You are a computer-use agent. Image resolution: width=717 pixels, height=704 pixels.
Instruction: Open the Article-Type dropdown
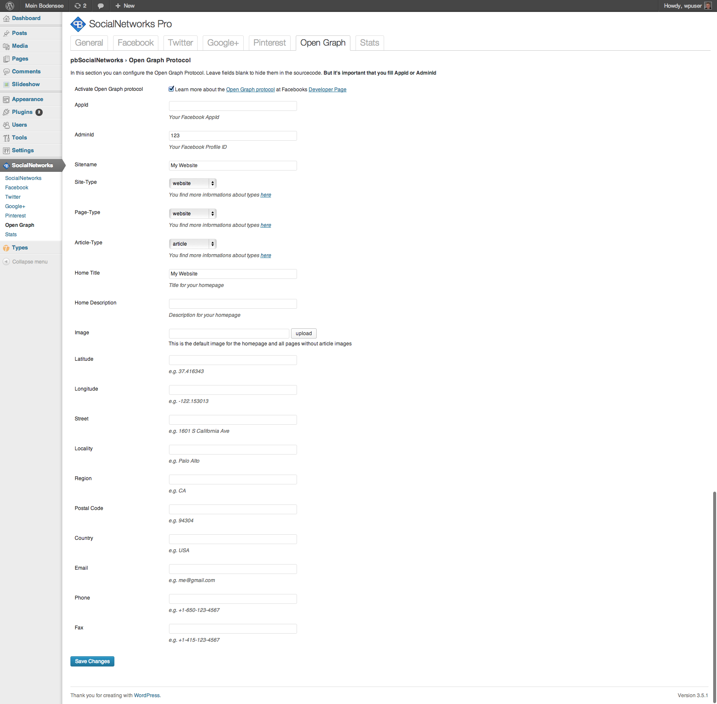point(192,244)
